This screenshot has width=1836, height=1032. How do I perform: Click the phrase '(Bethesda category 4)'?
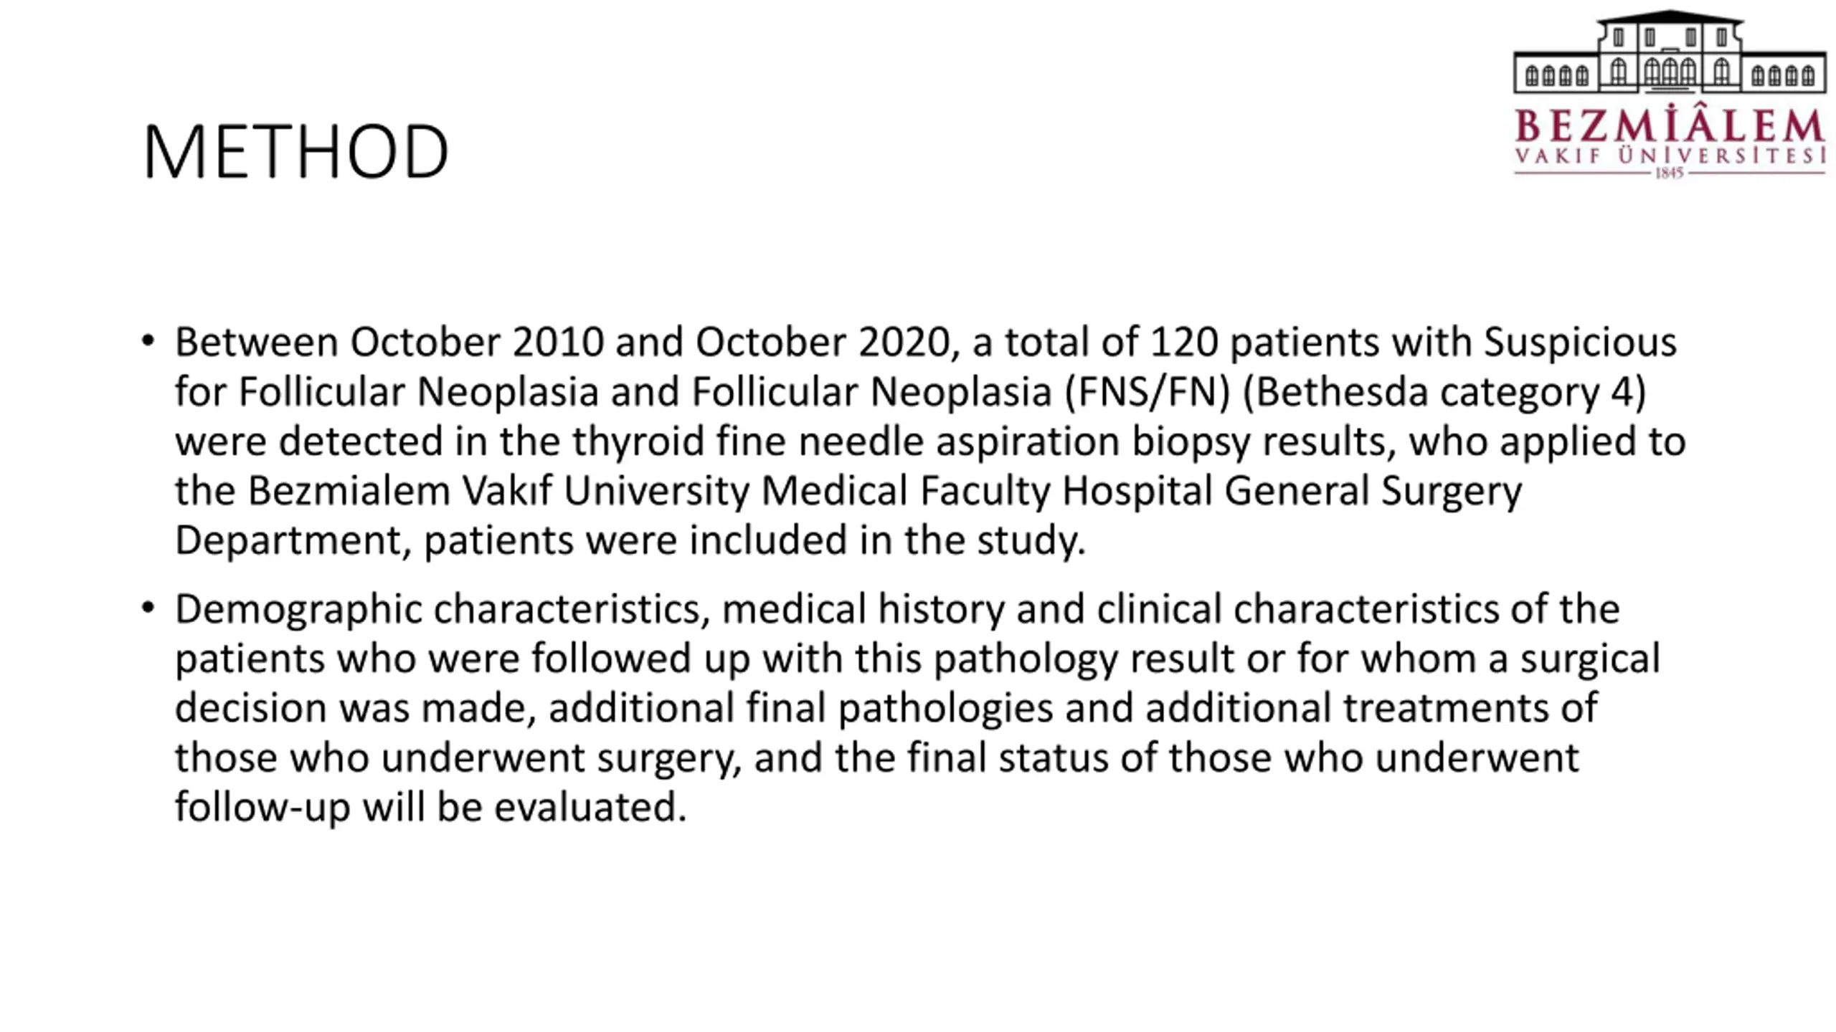tap(1444, 392)
